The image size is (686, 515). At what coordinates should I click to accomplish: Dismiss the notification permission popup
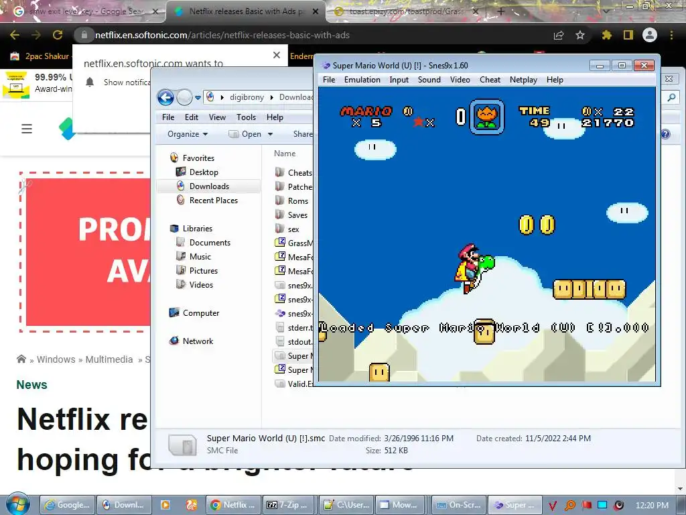tap(277, 55)
